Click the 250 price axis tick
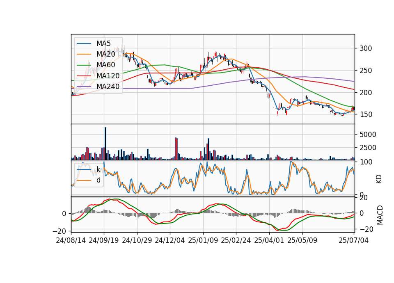394x283 pixels. tap(366, 71)
